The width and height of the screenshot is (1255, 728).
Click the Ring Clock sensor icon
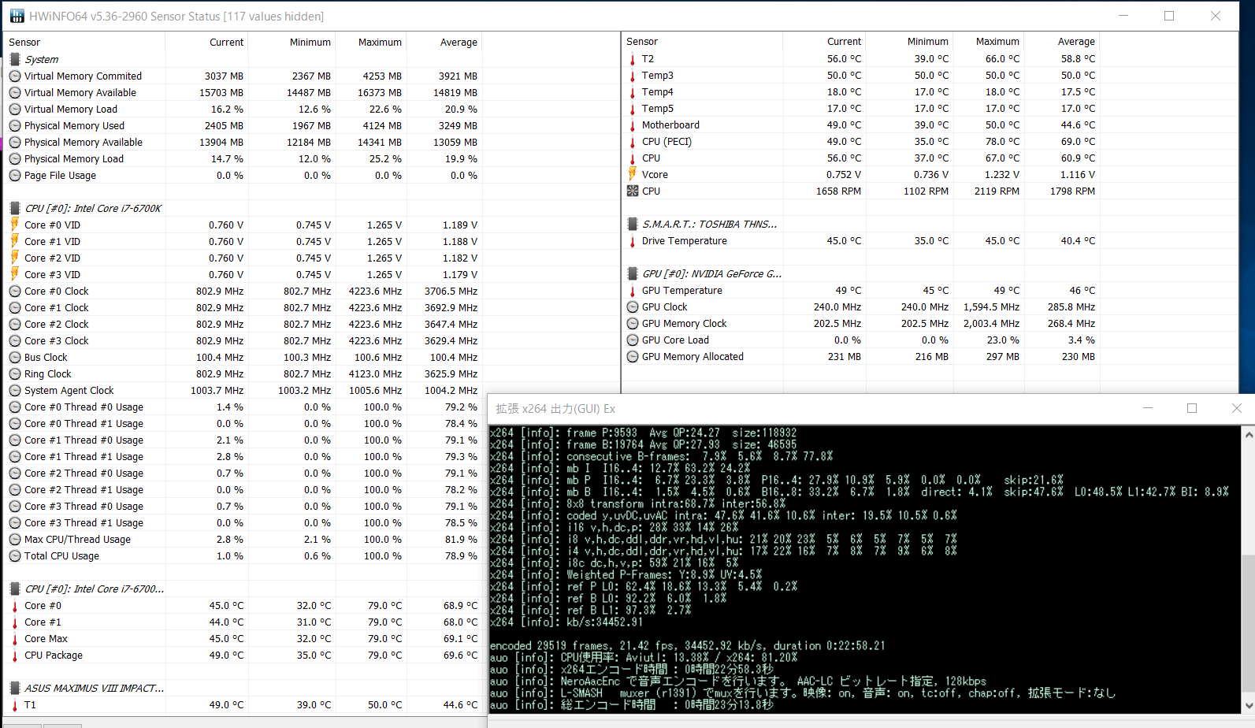[x=15, y=373]
